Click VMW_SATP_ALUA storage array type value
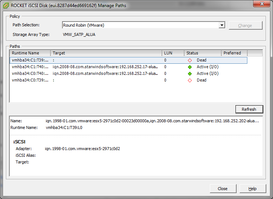 [79, 34]
